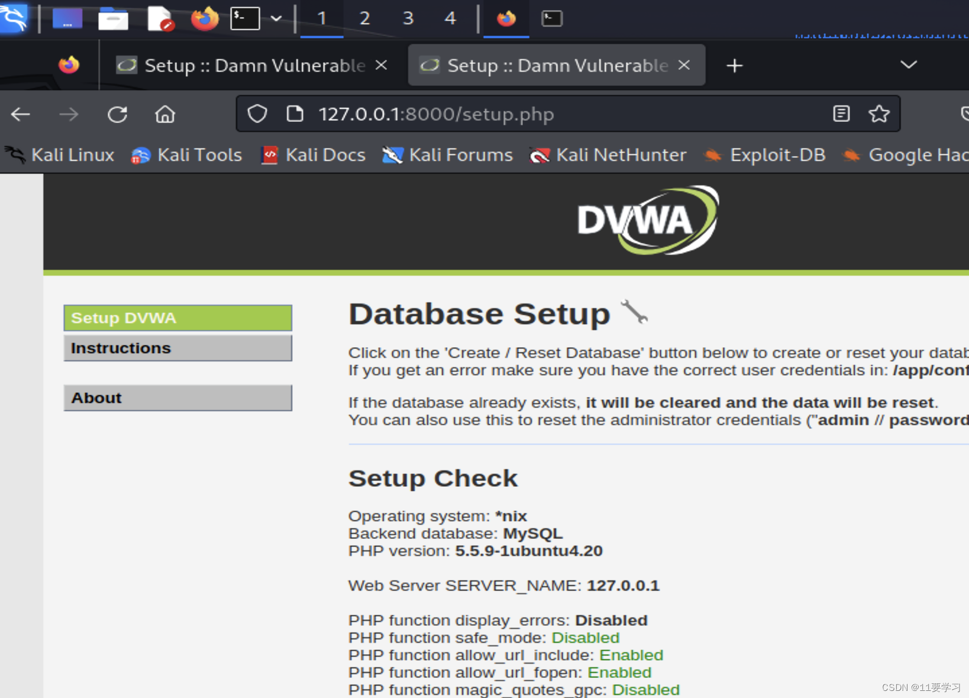Go to the Firefox home page
Viewport: 969px width, 698px height.
coord(165,114)
